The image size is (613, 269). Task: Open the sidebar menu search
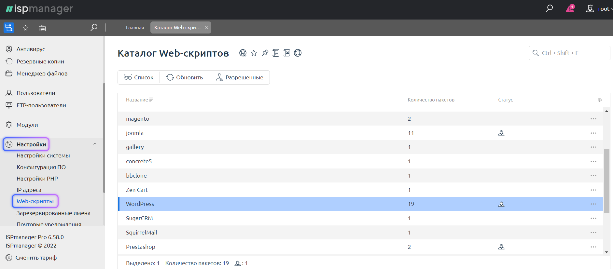(94, 27)
